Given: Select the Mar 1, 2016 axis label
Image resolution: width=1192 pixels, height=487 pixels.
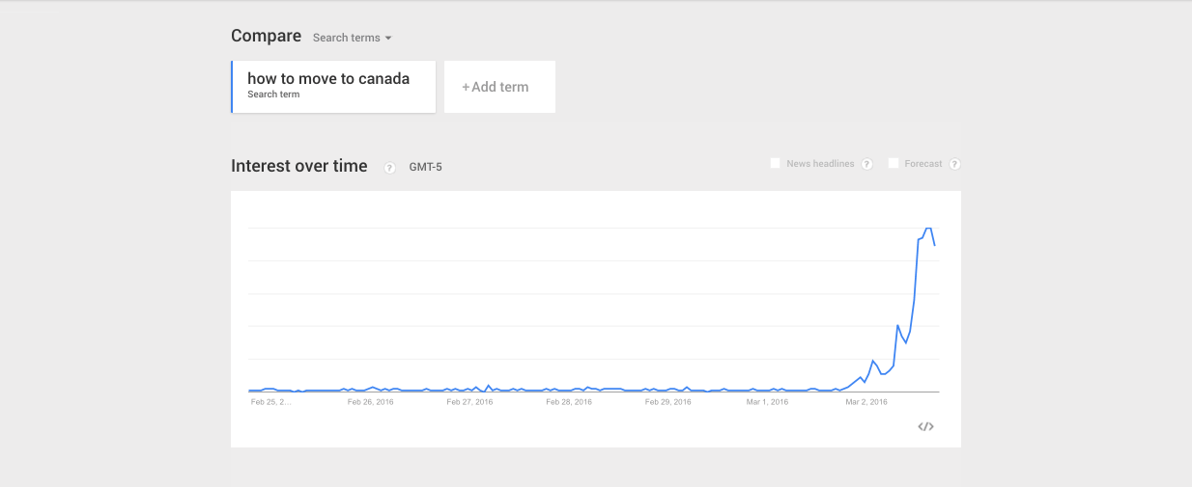Looking at the screenshot, I should [767, 402].
